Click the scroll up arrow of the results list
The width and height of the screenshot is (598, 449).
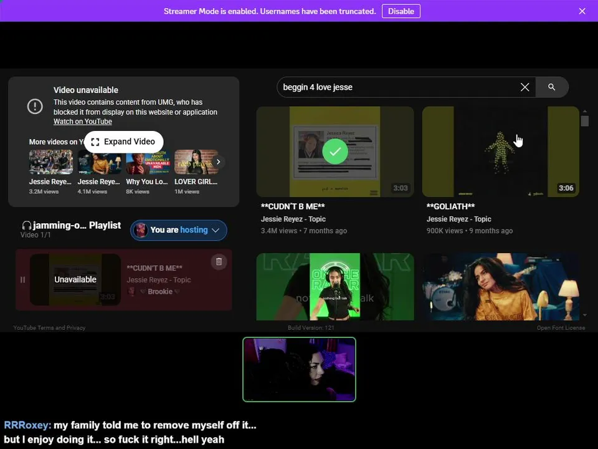coord(585,111)
